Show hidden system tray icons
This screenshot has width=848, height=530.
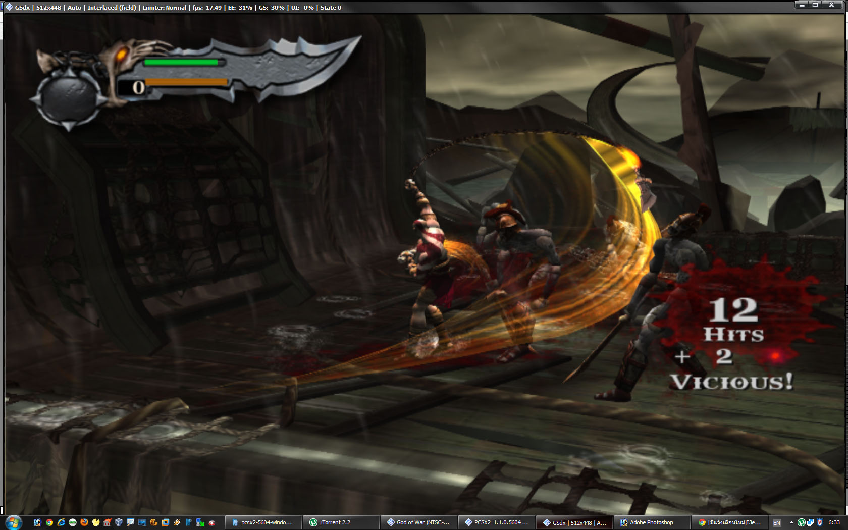point(791,522)
